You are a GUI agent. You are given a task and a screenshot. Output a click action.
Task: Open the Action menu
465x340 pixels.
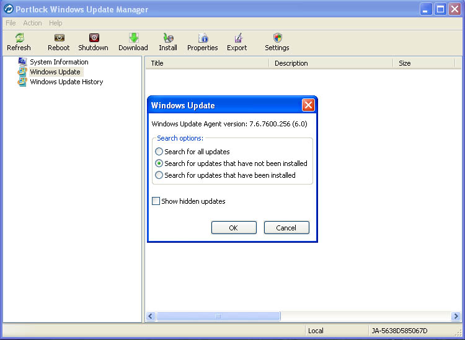pos(32,23)
